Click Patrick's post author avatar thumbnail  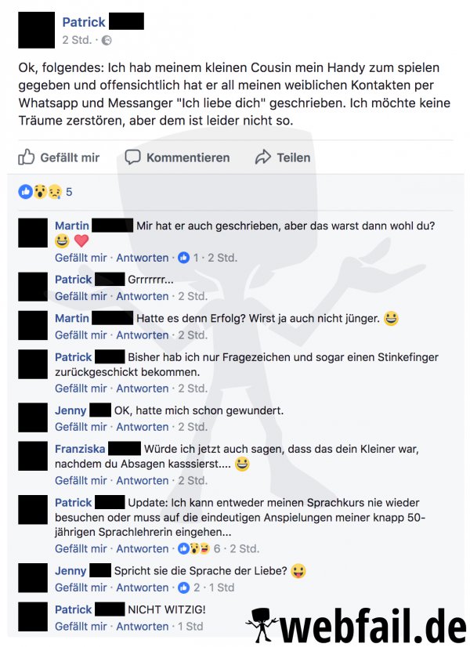36,30
